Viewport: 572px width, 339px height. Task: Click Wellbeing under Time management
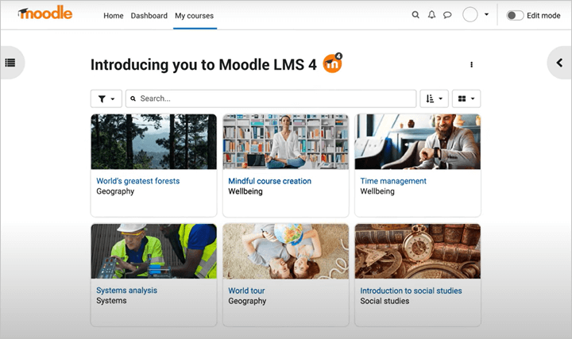tap(377, 191)
